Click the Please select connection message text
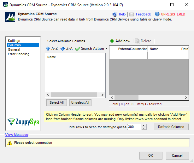The image size is (194, 163). click(x=33, y=143)
